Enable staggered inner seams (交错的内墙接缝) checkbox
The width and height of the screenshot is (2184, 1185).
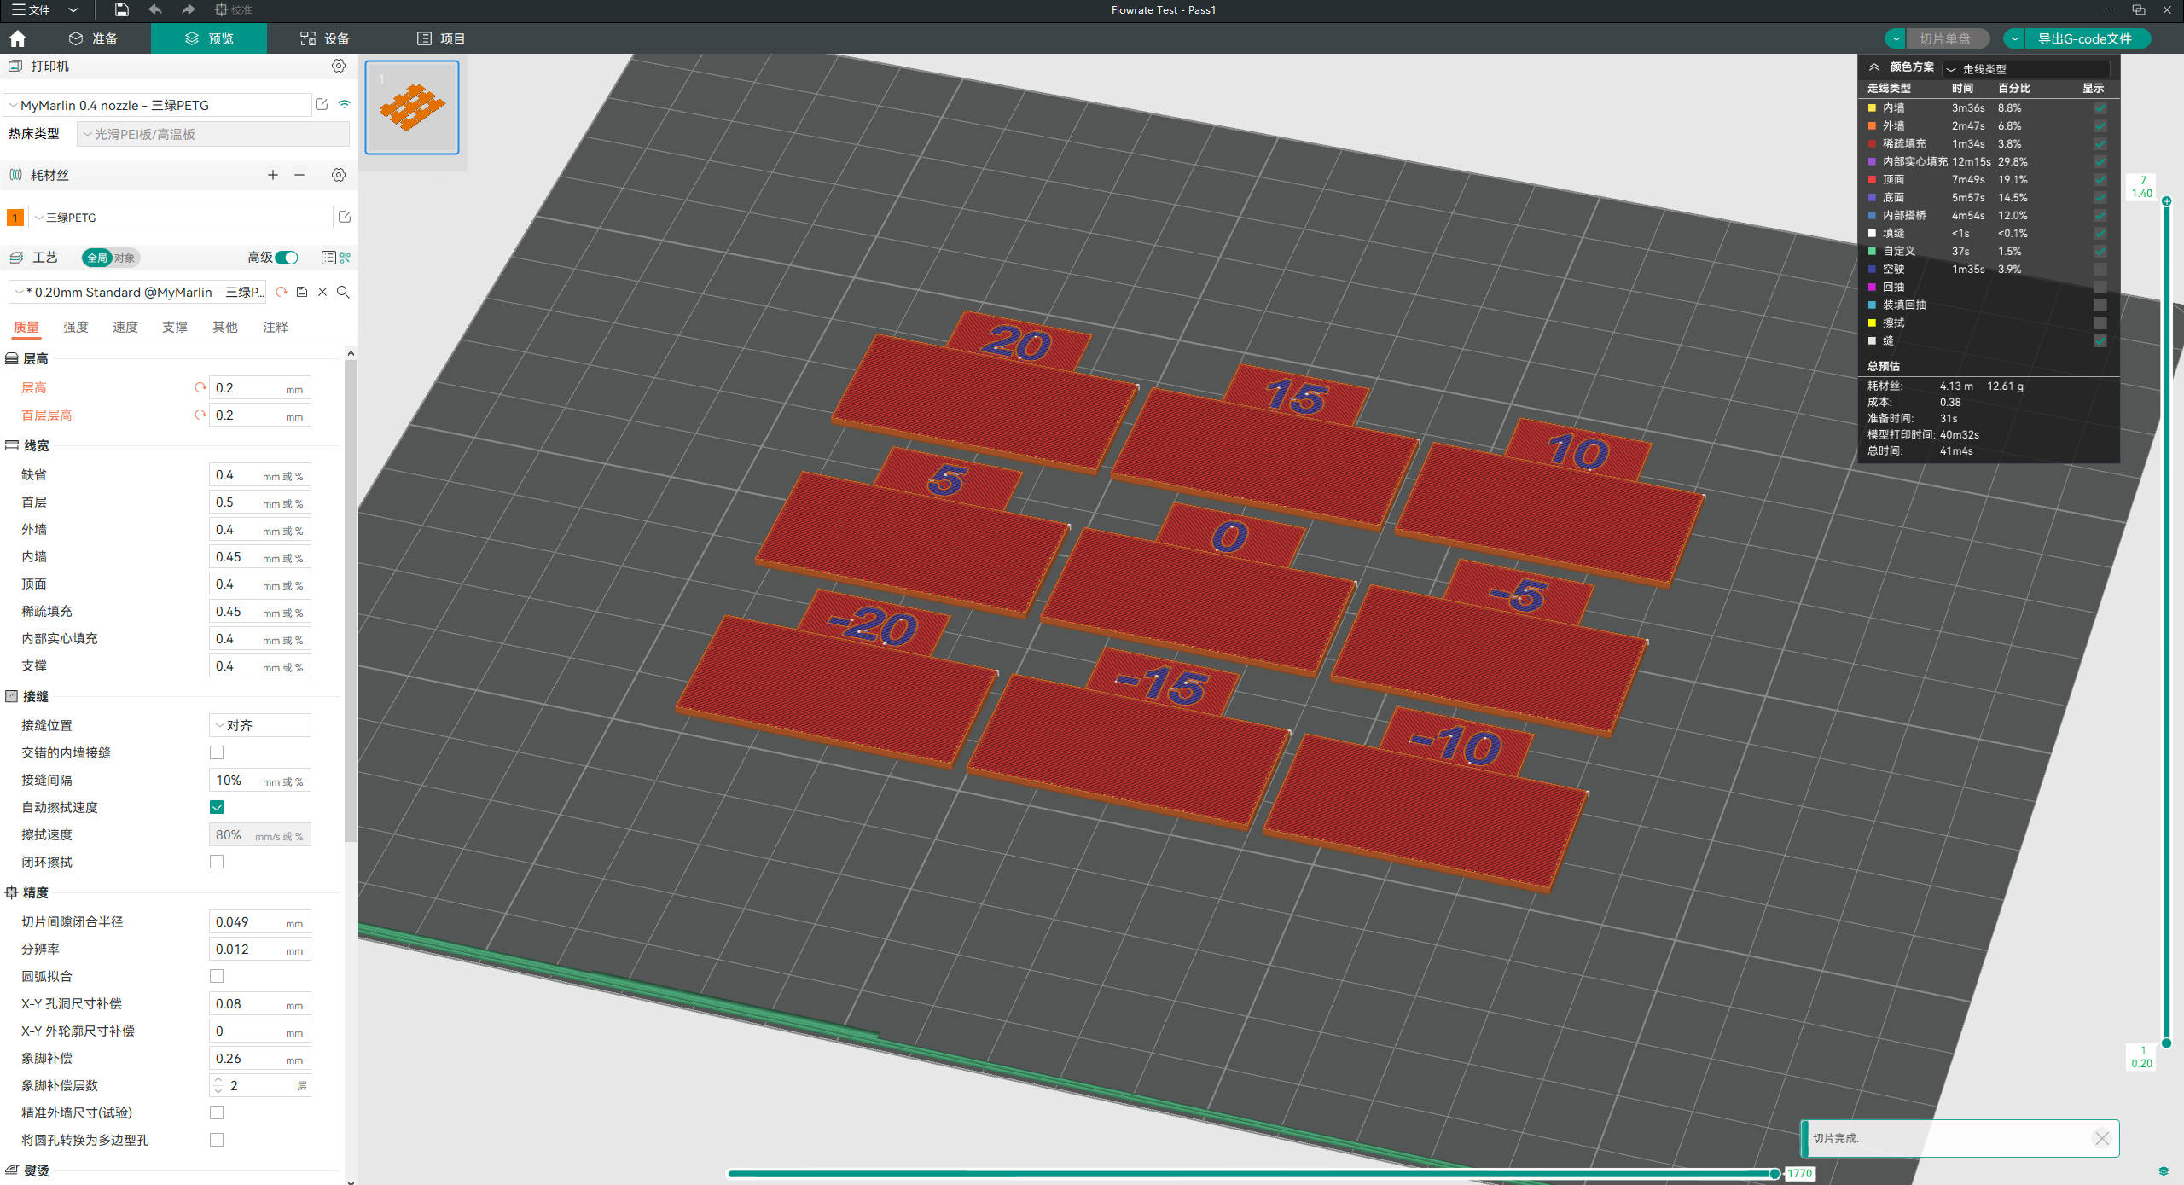pyautogui.click(x=217, y=752)
